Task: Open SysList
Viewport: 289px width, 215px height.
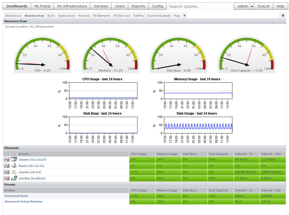Action: 264,6
